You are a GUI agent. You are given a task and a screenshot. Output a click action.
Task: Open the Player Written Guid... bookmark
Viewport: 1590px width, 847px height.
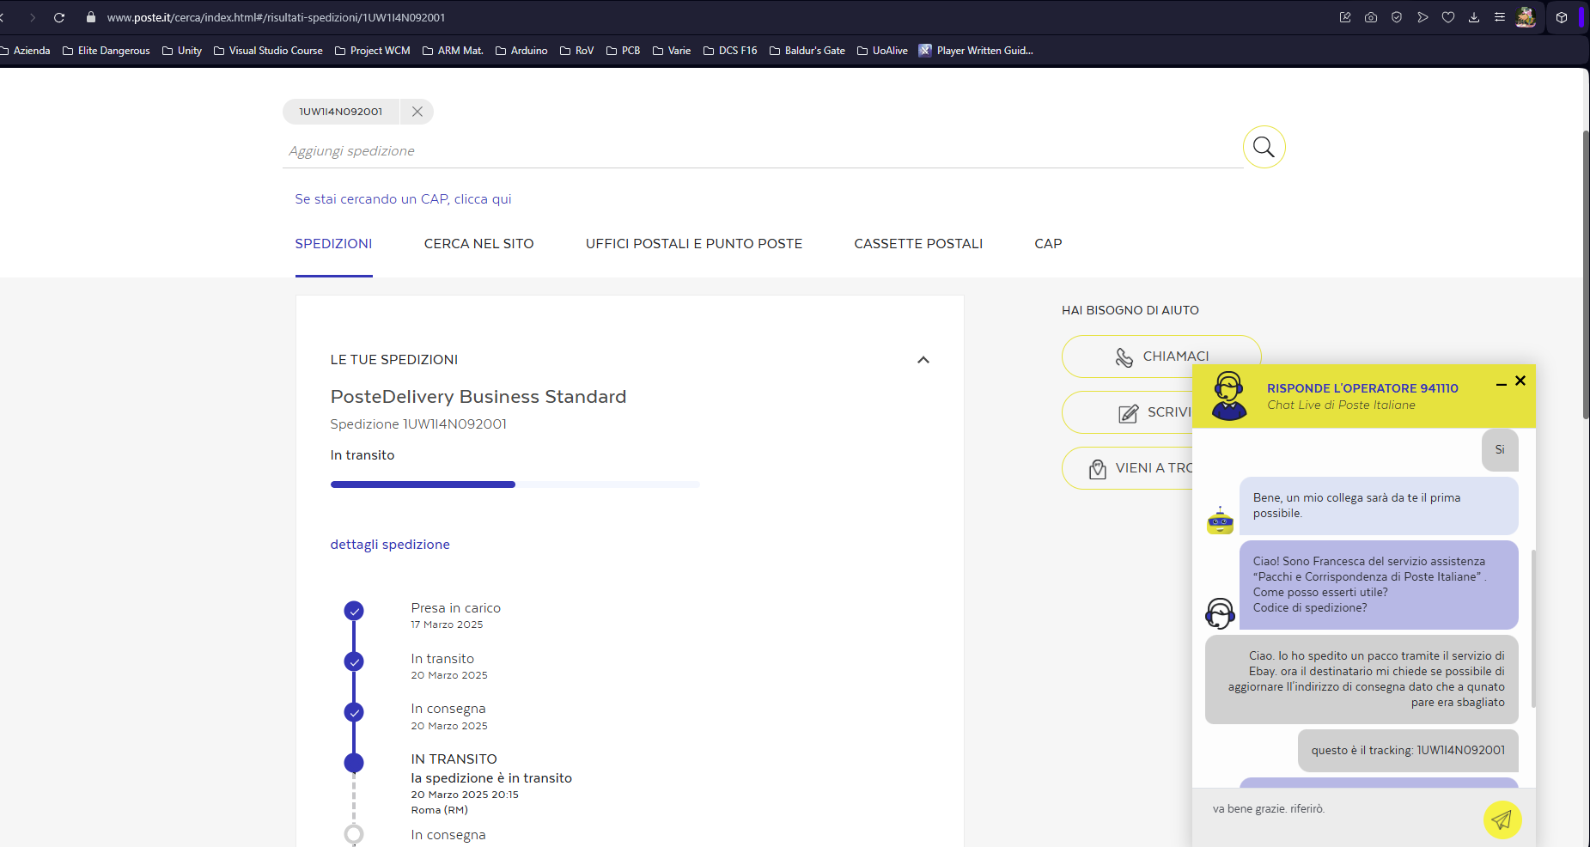point(976,51)
